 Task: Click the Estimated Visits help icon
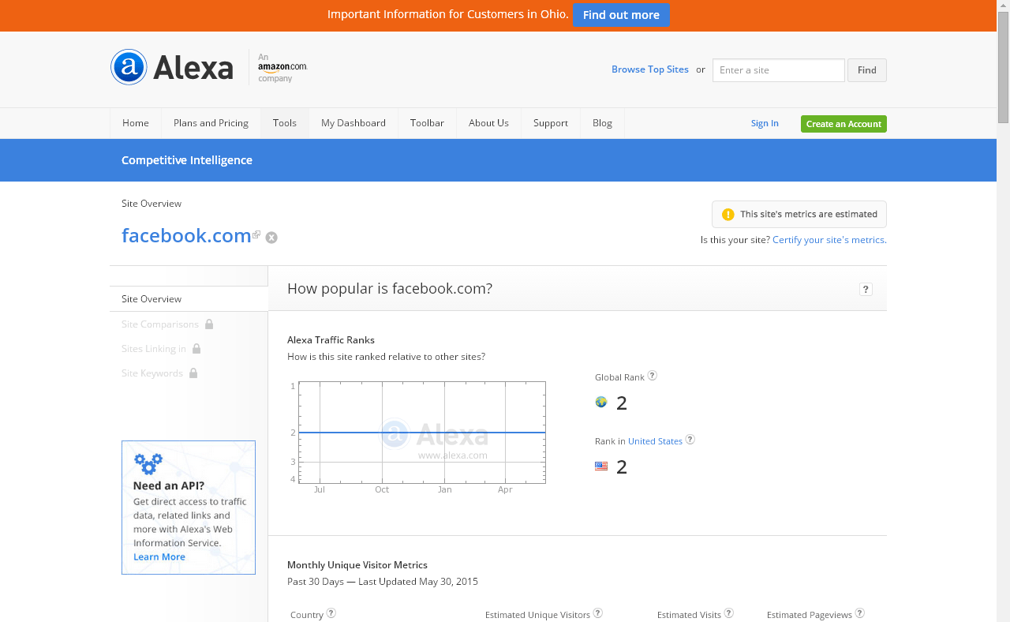coord(729,613)
